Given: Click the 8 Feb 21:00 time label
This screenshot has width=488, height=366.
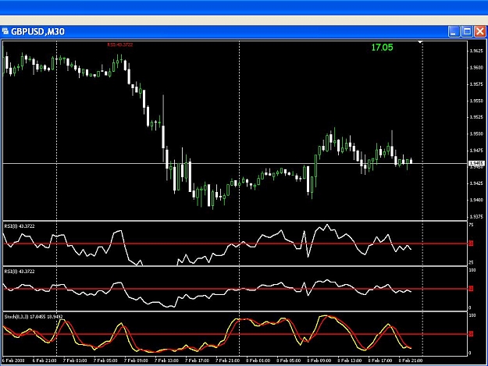Looking at the screenshot, I should 411,361.
